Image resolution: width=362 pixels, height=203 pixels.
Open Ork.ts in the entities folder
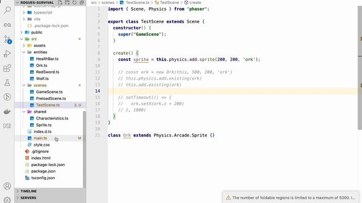pos(41,65)
